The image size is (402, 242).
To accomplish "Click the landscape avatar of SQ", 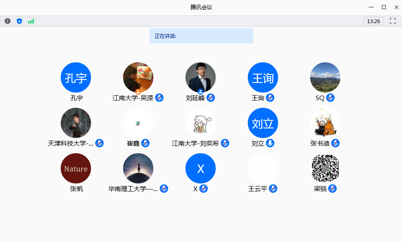I will (x=325, y=77).
